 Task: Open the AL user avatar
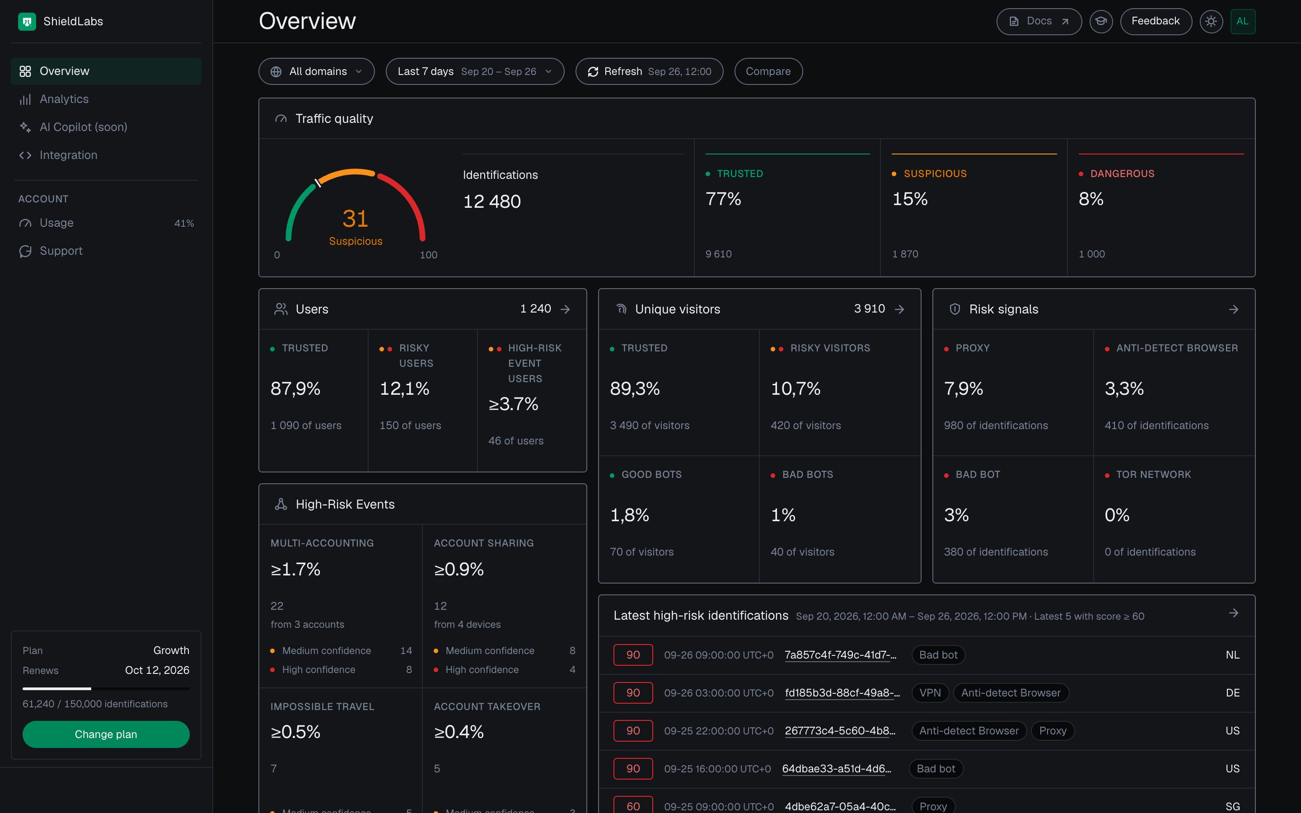(x=1243, y=22)
